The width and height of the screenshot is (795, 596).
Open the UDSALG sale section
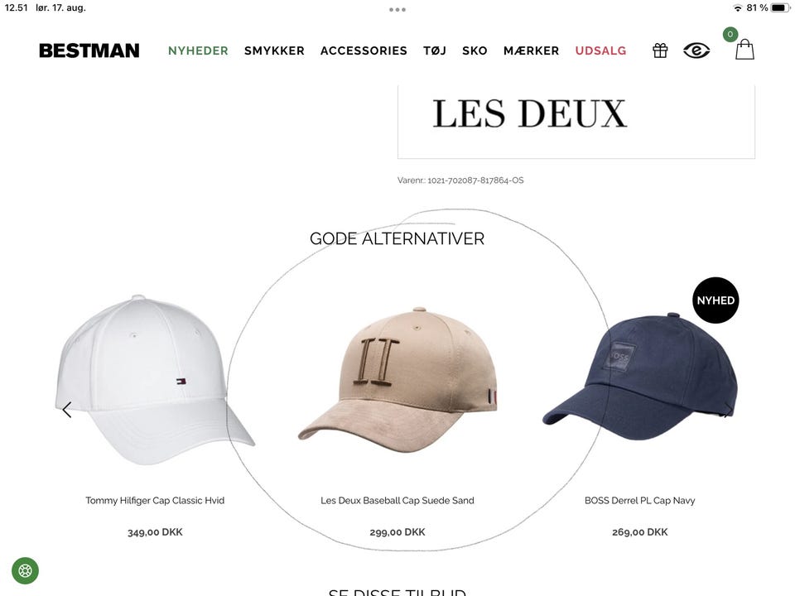[x=600, y=50]
